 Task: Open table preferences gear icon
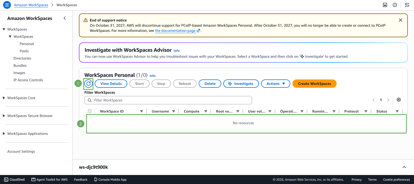pyautogui.click(x=399, y=100)
